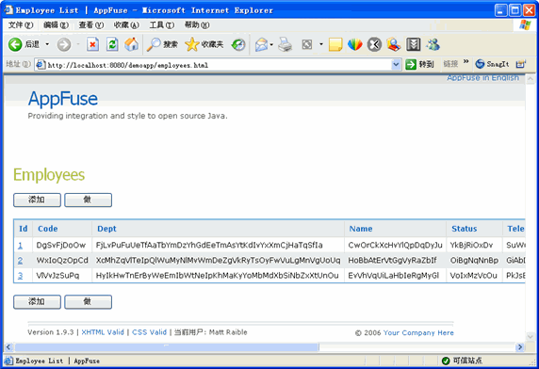Click the AppFuse logo heading
The image size is (539, 369).
[x=63, y=99]
